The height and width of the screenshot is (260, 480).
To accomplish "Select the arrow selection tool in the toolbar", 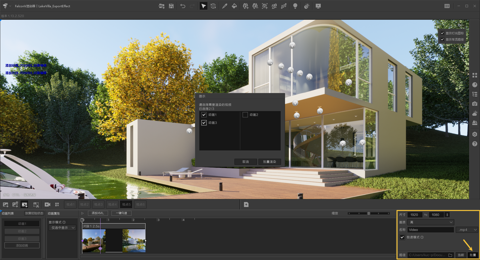I will click(203, 6).
